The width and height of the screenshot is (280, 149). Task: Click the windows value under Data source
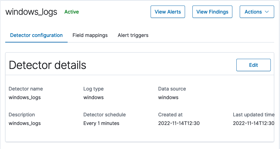168,97
